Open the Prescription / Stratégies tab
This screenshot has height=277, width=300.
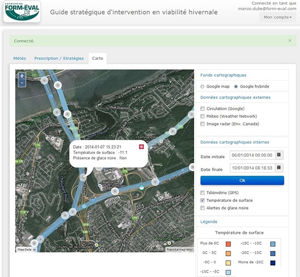(x=59, y=58)
